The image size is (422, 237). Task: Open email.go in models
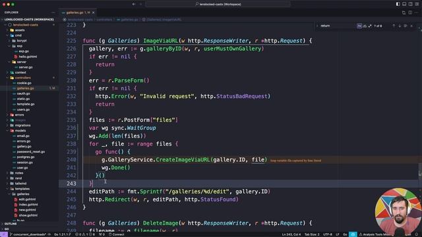(x=23, y=136)
